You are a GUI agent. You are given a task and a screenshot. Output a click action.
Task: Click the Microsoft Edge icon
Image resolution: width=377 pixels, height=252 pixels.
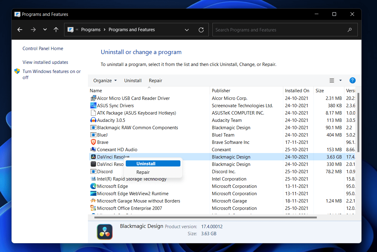(x=93, y=186)
